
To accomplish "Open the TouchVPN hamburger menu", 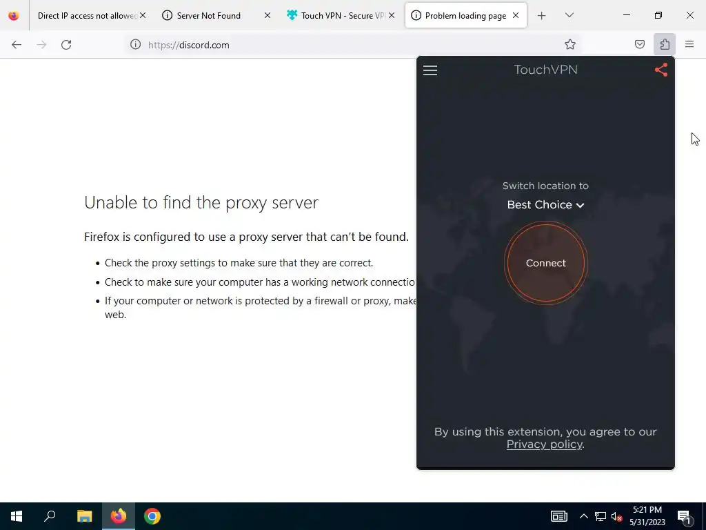I will pyautogui.click(x=430, y=70).
